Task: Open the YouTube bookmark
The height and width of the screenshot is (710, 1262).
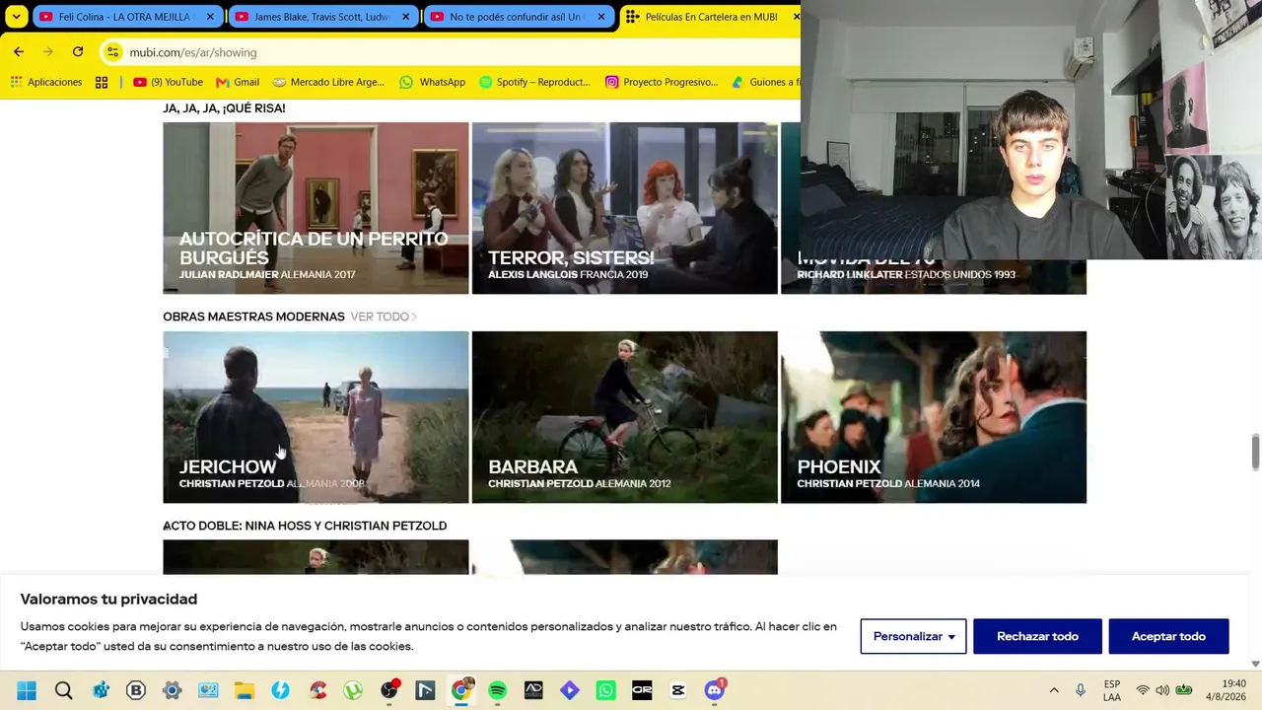Action: [168, 82]
